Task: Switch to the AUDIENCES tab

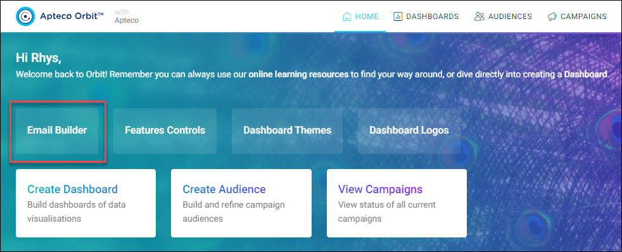Action: click(x=503, y=16)
